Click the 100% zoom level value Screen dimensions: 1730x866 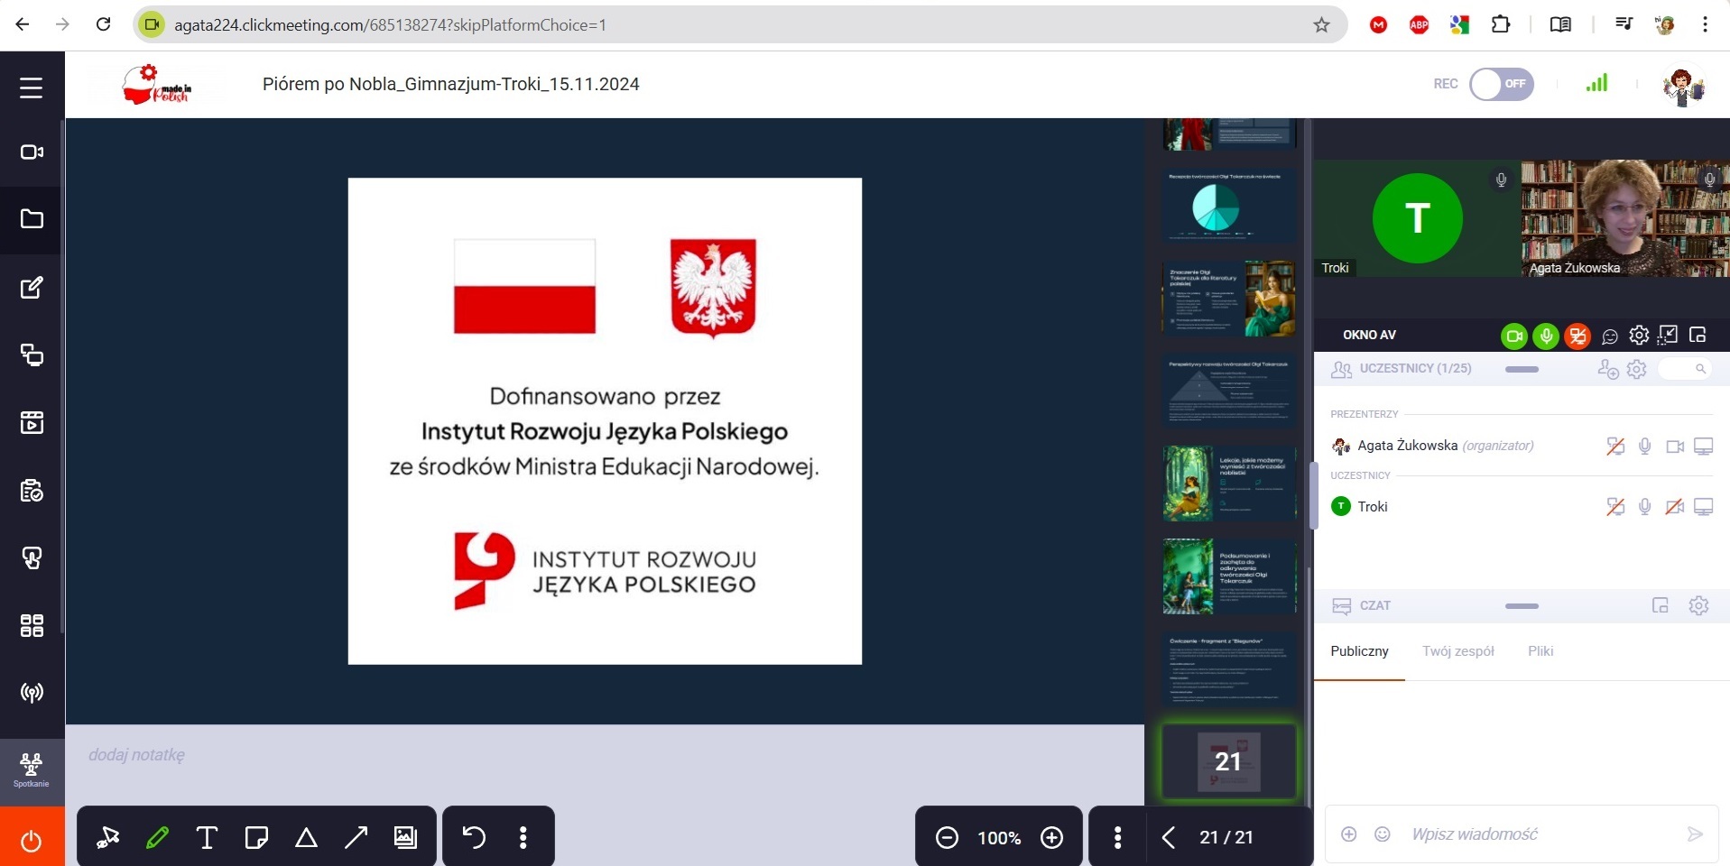pos(999,838)
